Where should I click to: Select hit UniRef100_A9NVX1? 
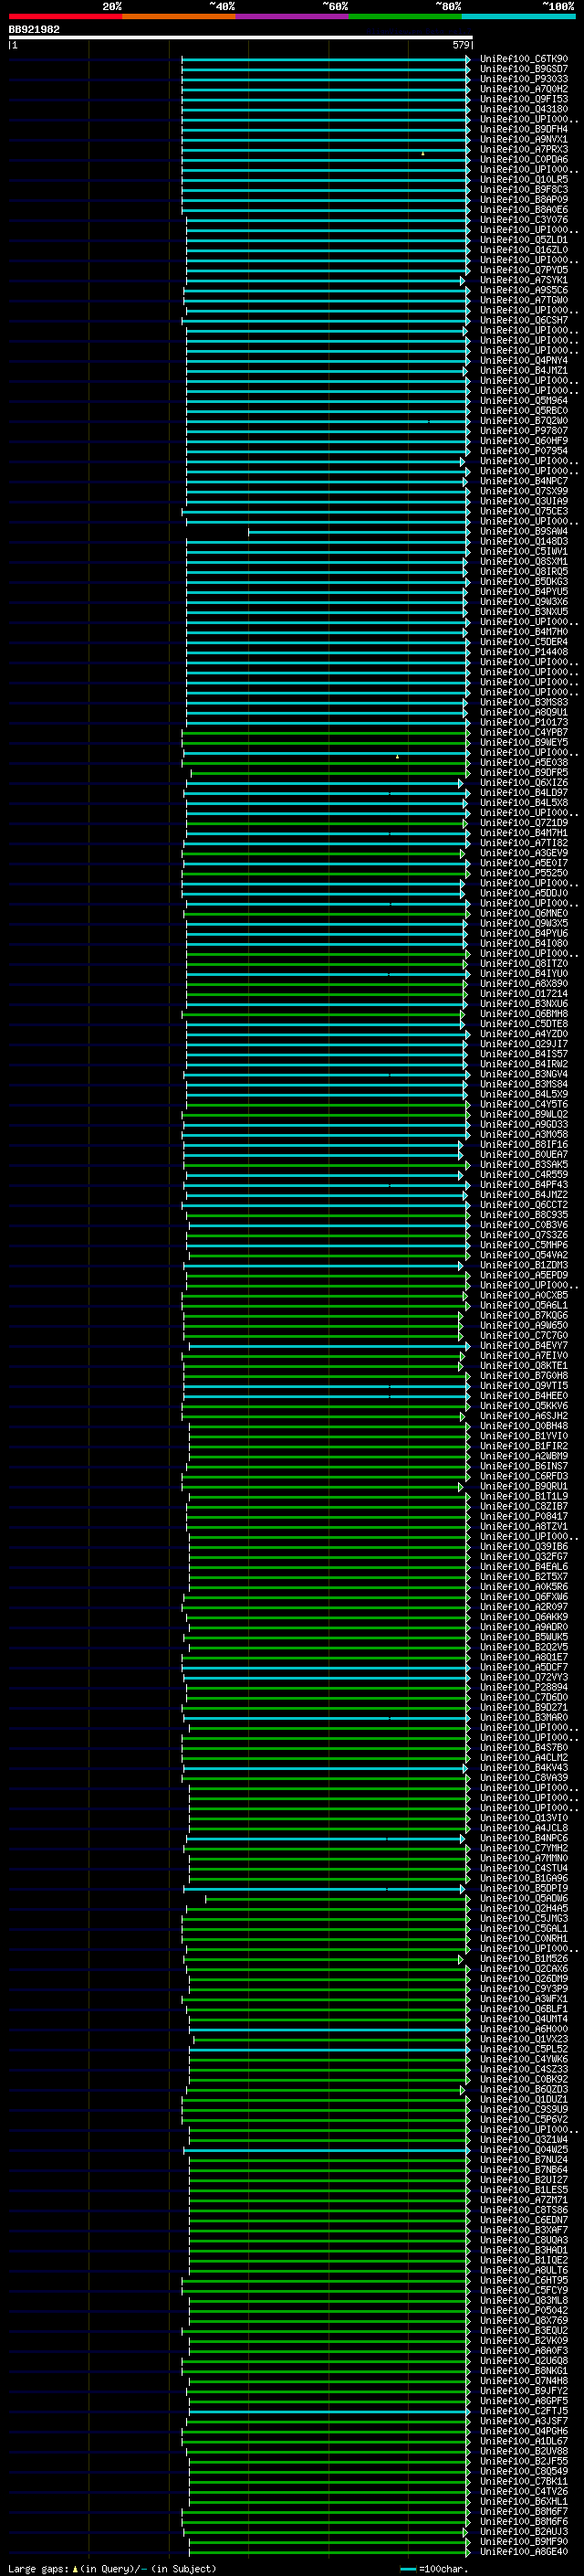click(523, 139)
